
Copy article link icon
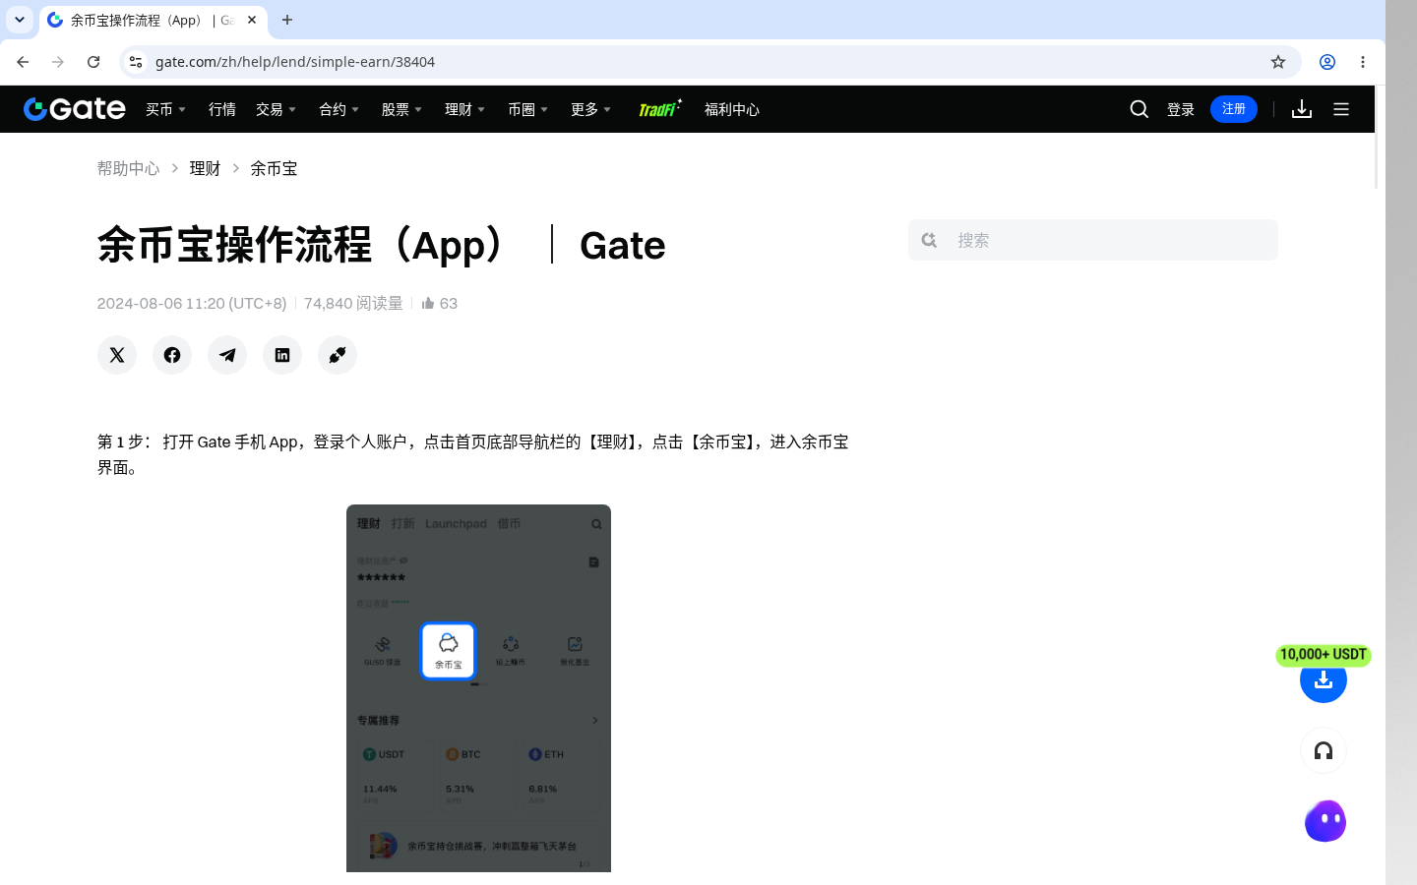338,355
